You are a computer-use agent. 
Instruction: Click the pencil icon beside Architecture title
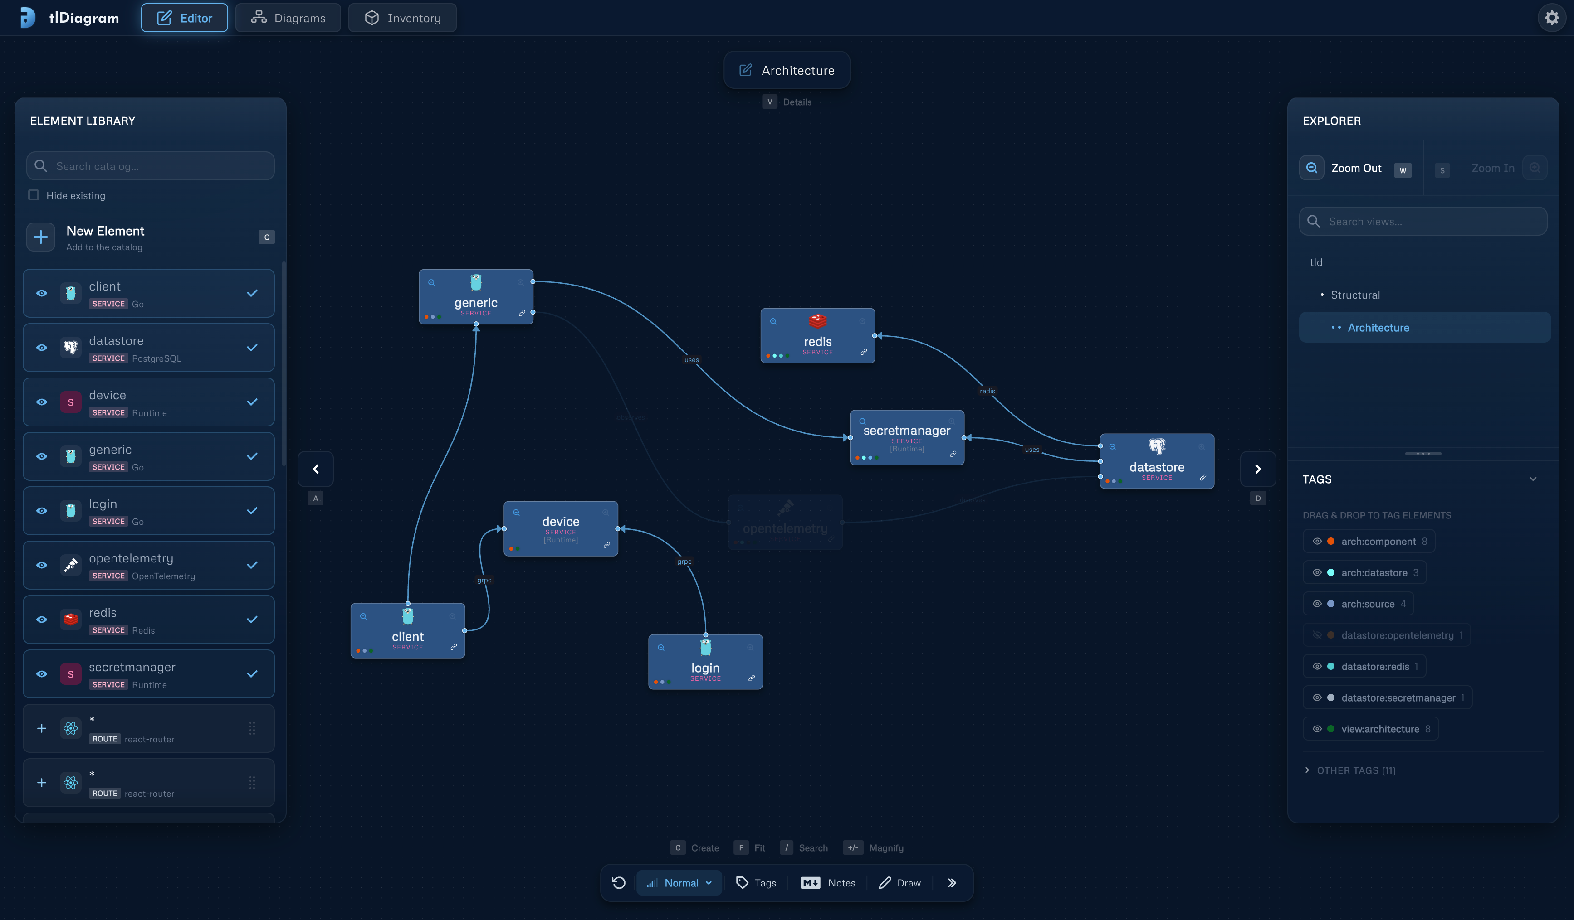(746, 70)
